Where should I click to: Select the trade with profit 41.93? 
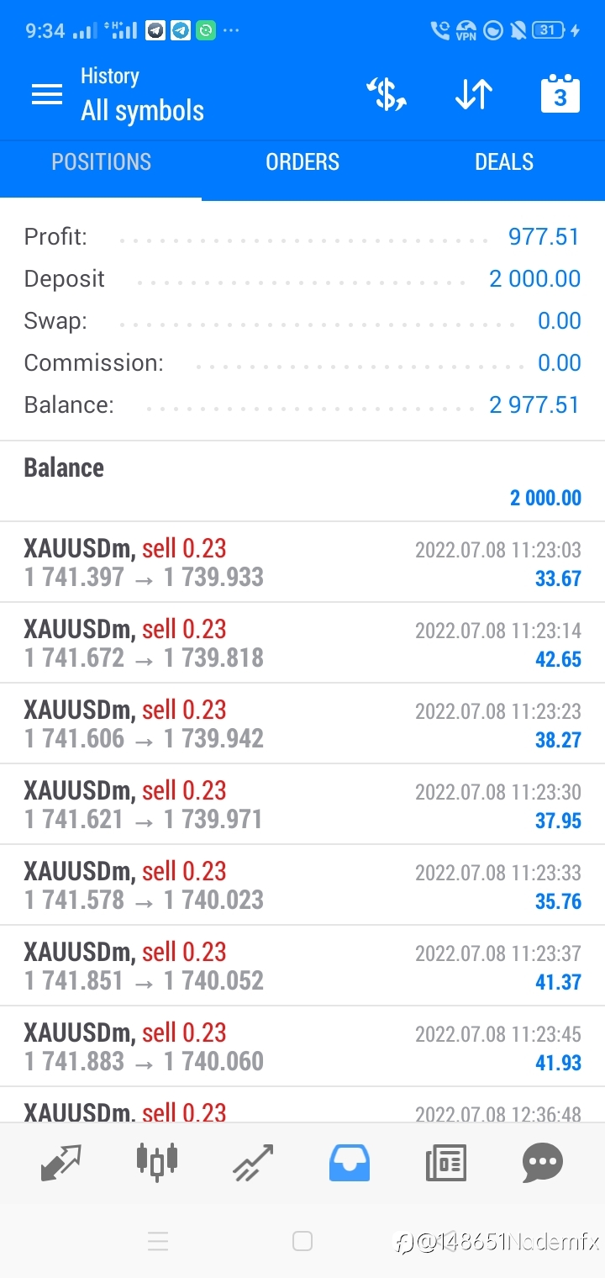pyautogui.click(x=302, y=1047)
